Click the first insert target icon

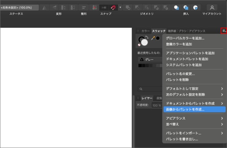tap(177, 7)
